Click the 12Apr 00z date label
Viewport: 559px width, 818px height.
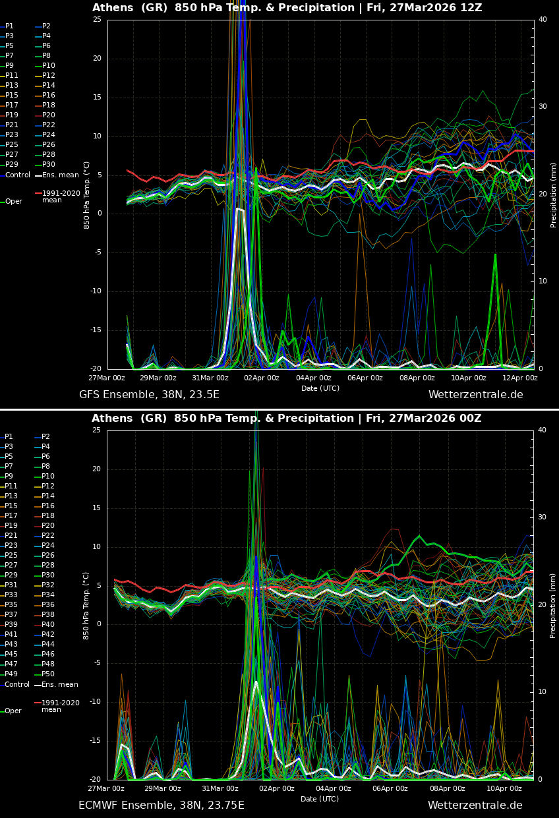(519, 378)
